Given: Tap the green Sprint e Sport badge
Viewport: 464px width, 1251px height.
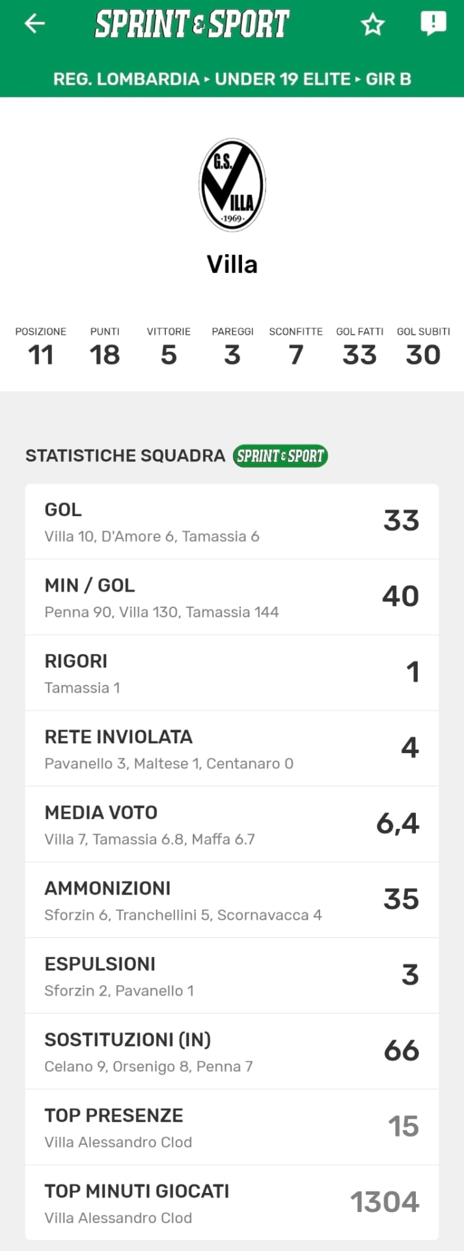Looking at the screenshot, I should [280, 455].
